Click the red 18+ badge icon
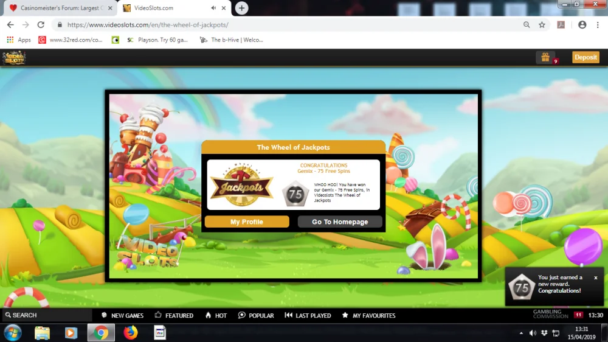608x342 pixels. point(578,315)
